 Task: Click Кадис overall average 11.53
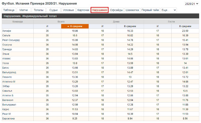75,109
